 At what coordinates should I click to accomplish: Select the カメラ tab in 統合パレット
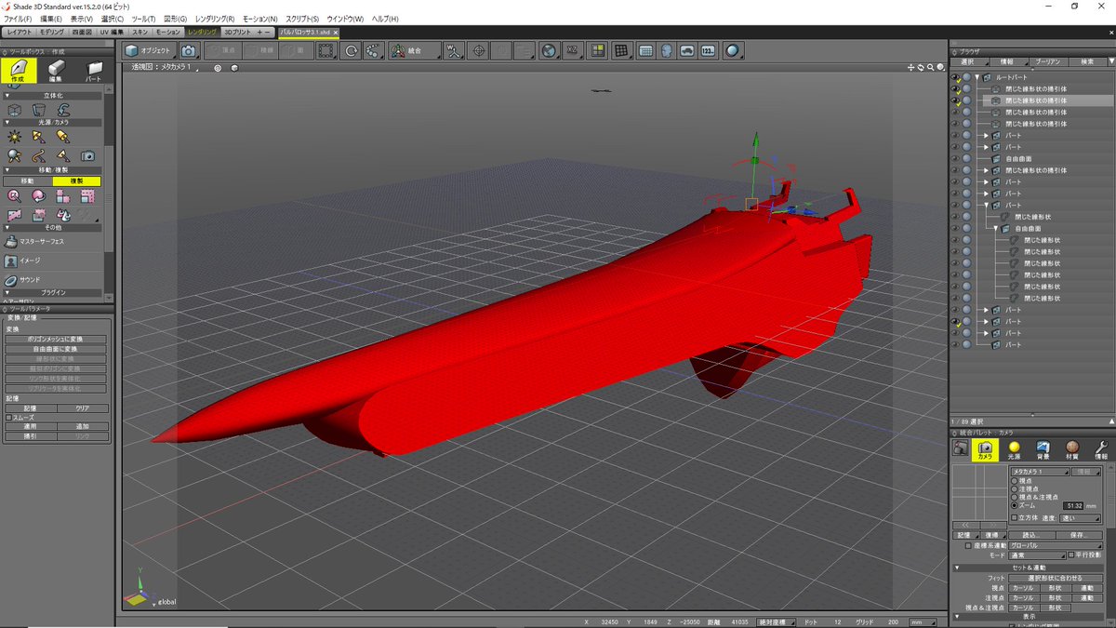[x=985, y=450]
